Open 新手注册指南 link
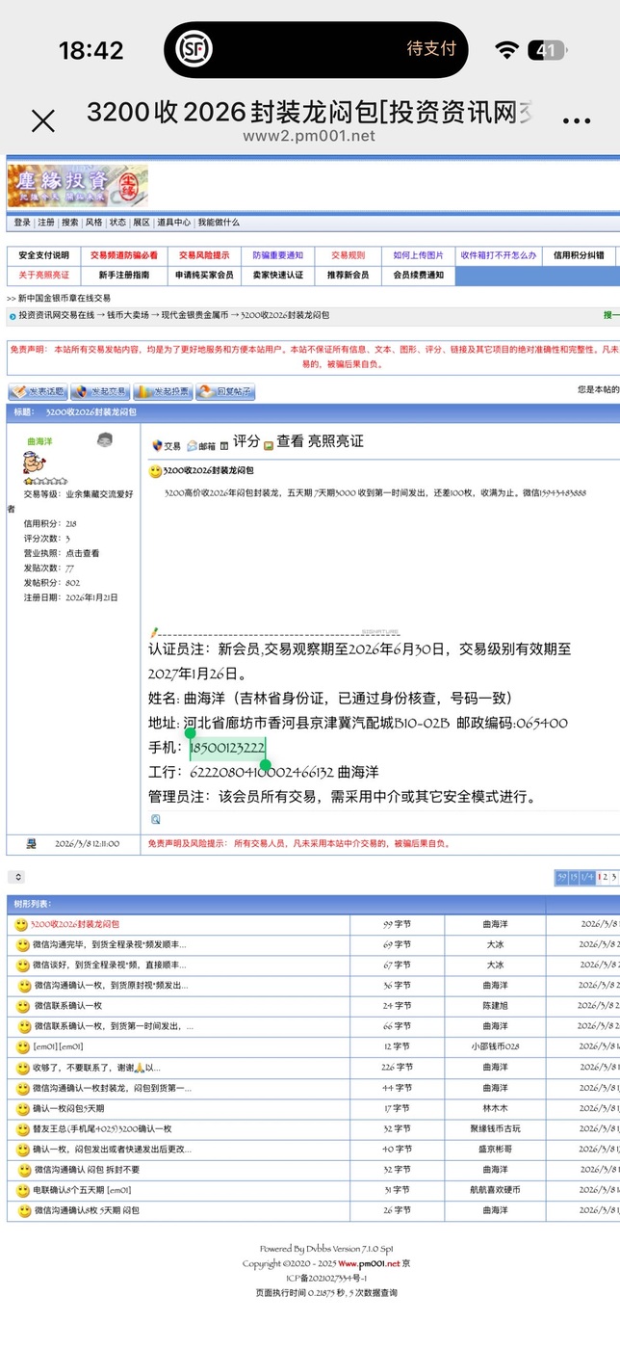Image resolution: width=620 pixels, height=1349 pixels. tap(123, 275)
